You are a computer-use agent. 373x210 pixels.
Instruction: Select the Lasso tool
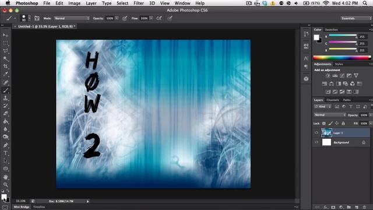[5, 51]
